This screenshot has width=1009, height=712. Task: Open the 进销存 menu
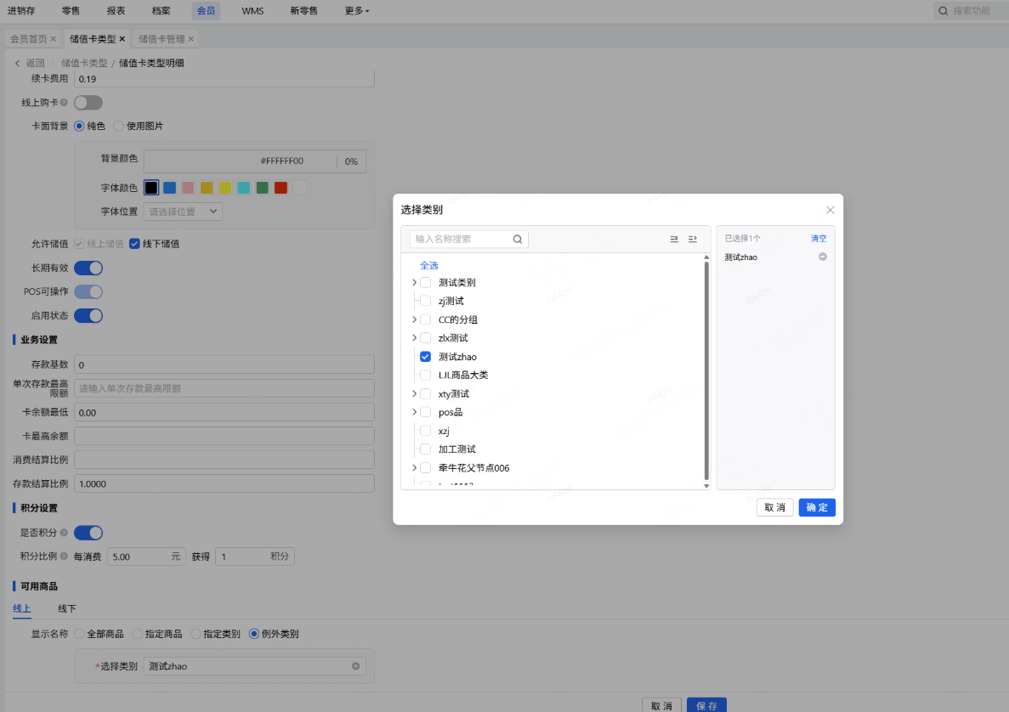point(21,11)
